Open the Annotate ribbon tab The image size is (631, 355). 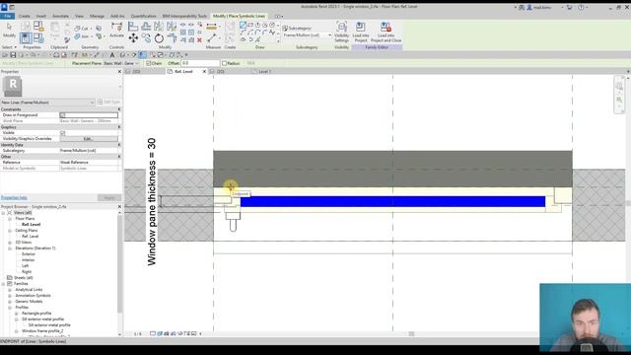[60, 16]
